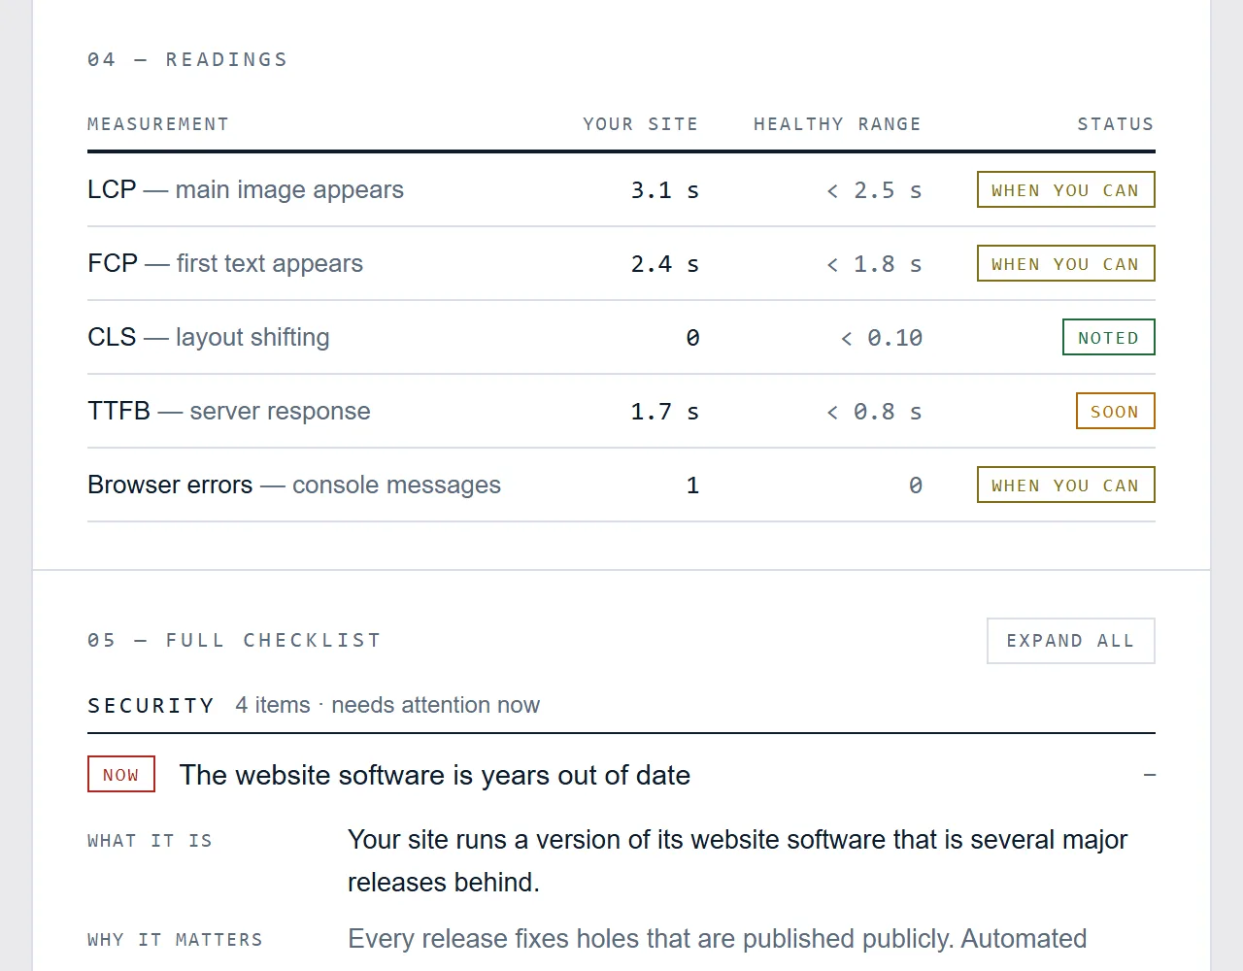This screenshot has width=1243, height=971.
Task: Click the Security section heading
Action: 151,706
